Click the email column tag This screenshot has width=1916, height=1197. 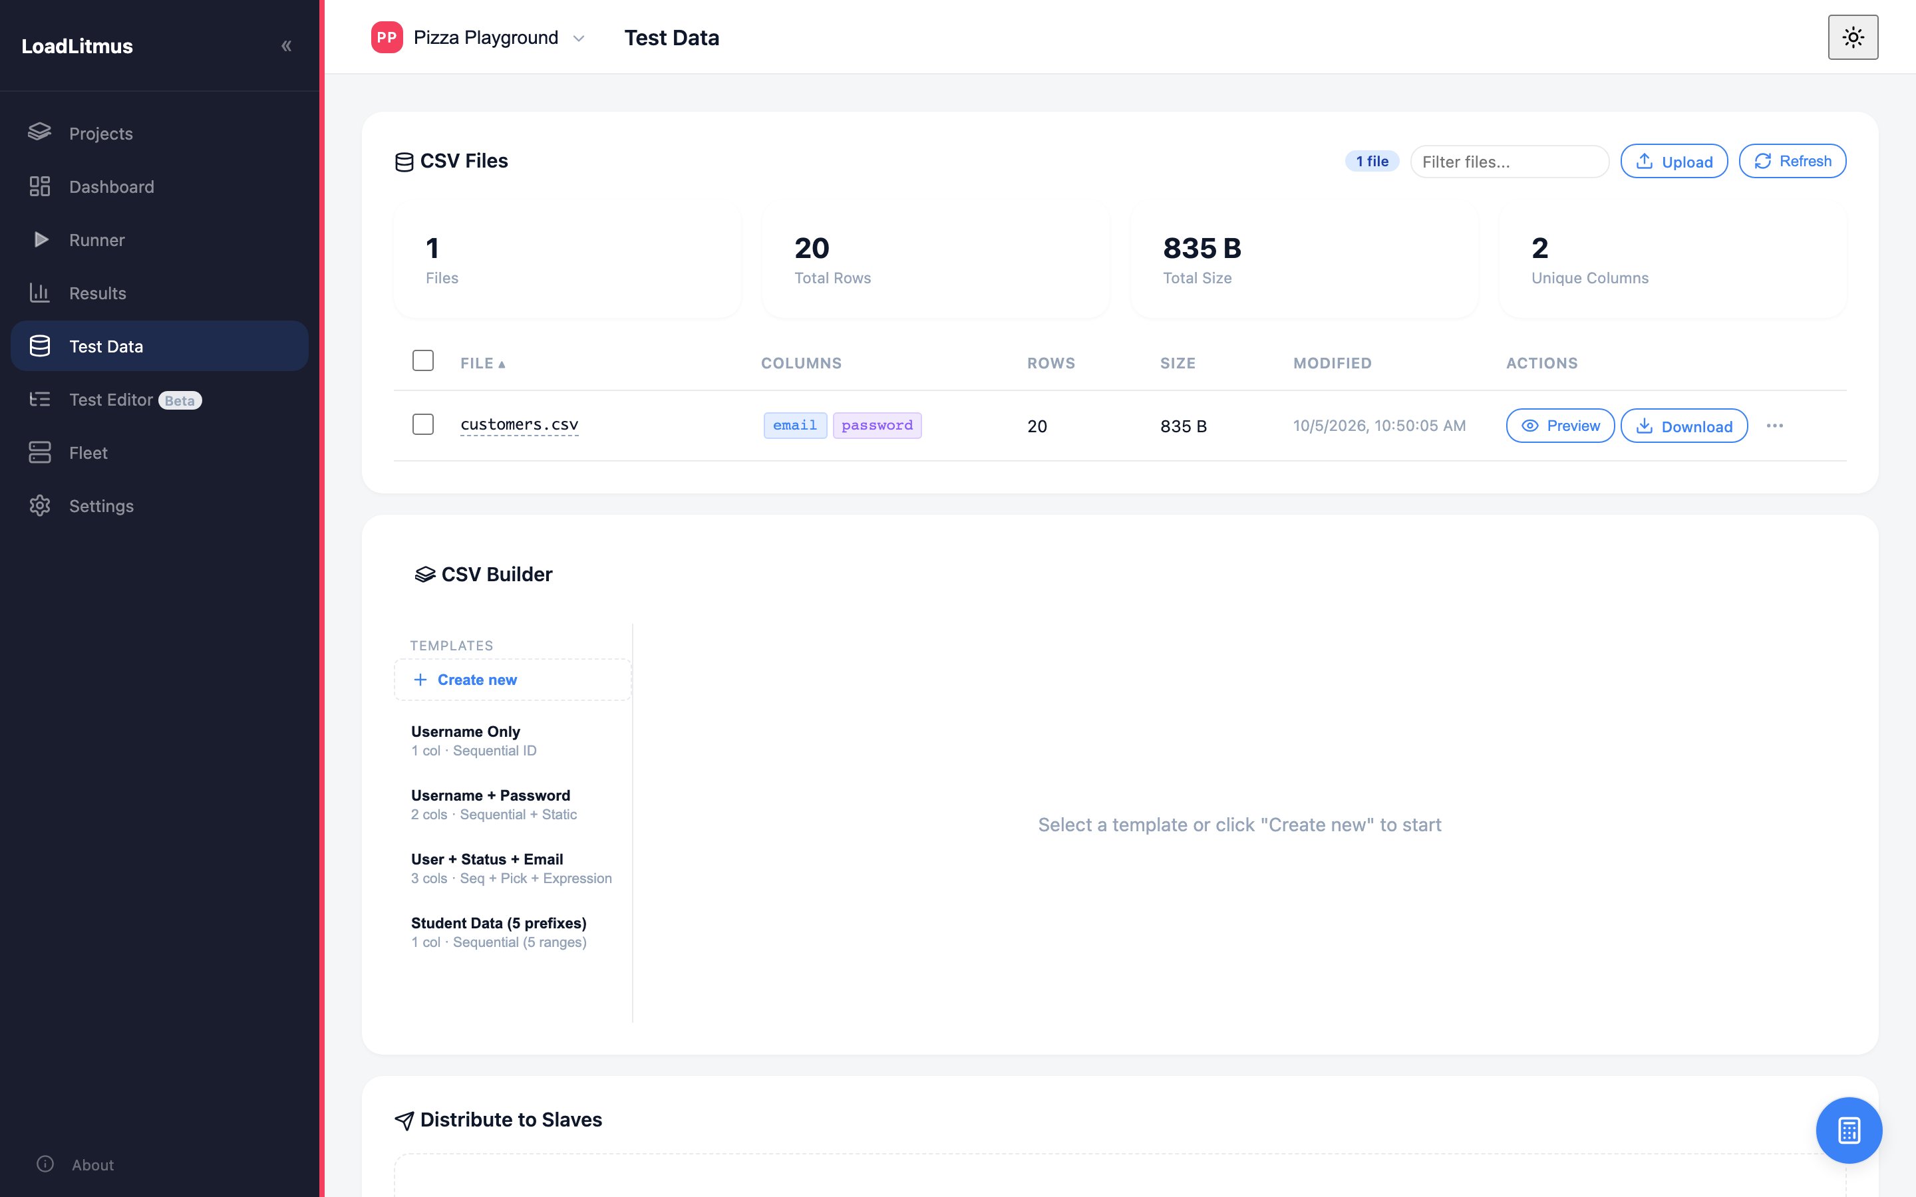click(795, 425)
